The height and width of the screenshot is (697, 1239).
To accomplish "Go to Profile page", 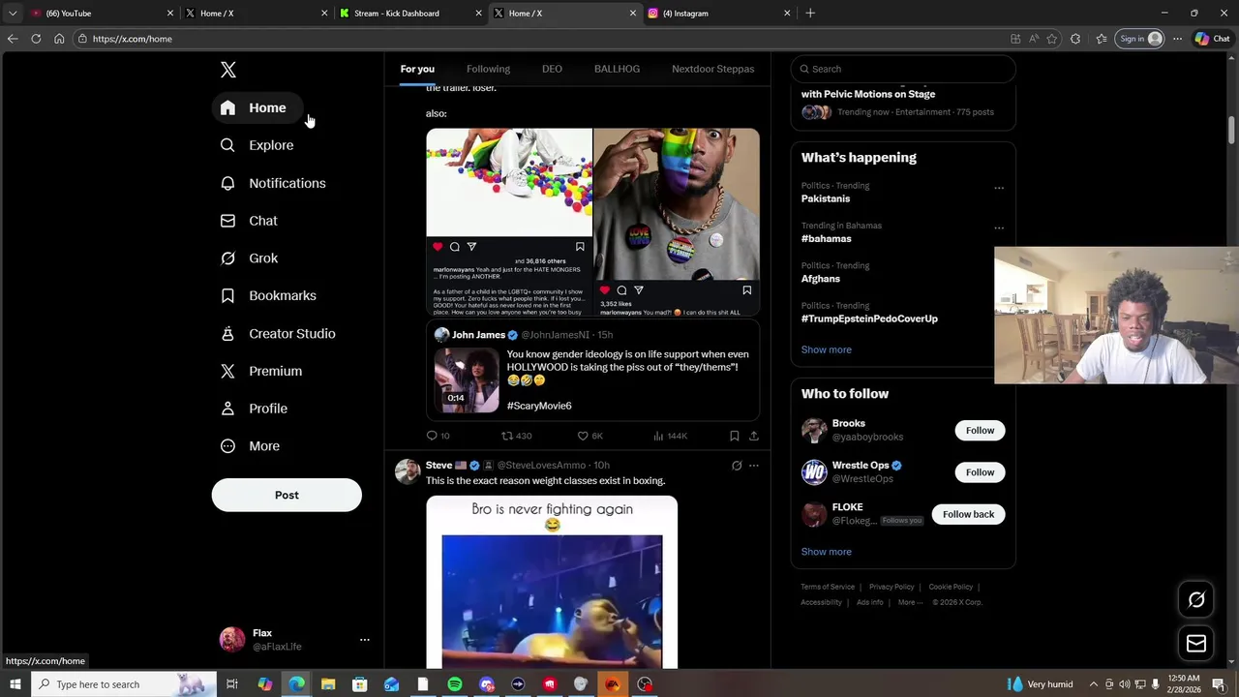I will pyautogui.click(x=254, y=409).
